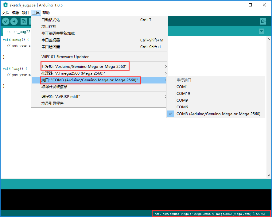This screenshot has height=217, width=272.
Task: Select COM6 serial port
Action: [x=216, y=107]
